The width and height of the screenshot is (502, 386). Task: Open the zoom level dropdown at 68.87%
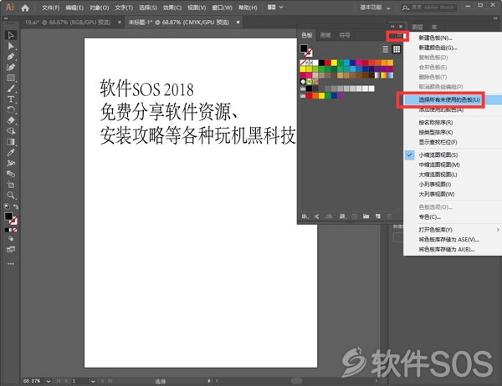coord(49,381)
